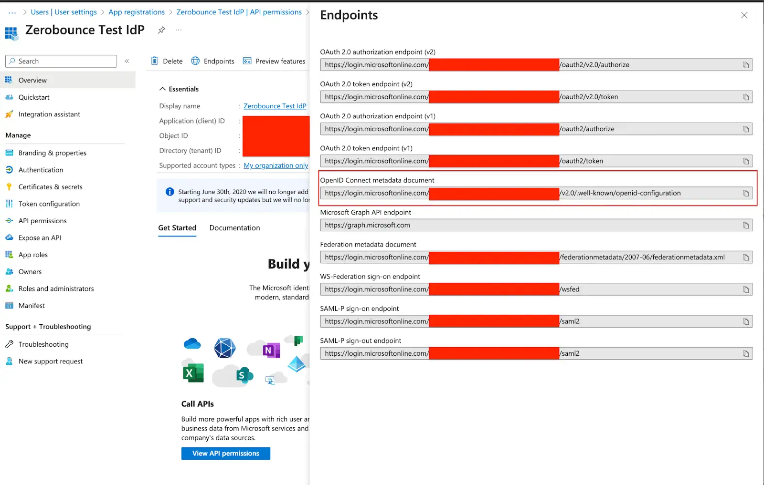Open the more actions ellipsis next to title
Screen dimensions: 764x485
(179, 30)
